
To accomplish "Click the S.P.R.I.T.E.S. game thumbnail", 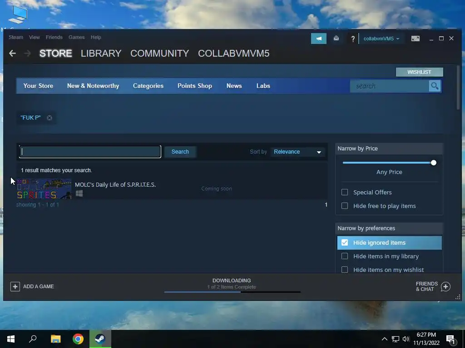I will click(x=44, y=189).
